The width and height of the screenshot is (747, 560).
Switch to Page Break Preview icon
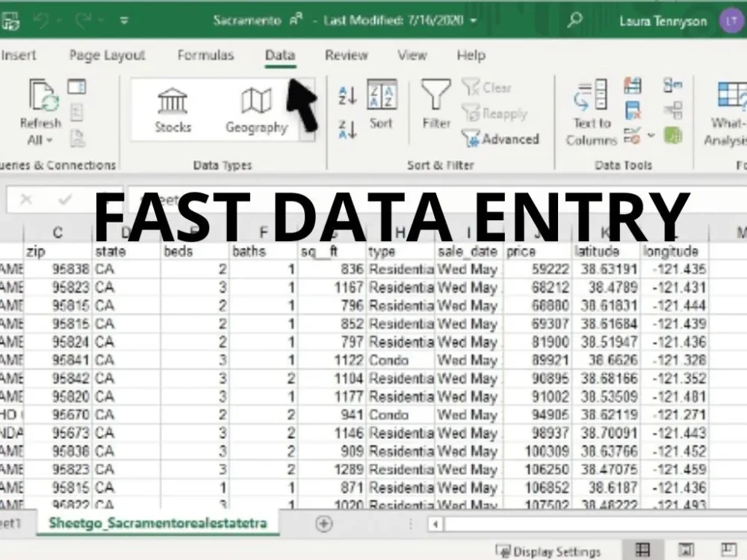point(729,550)
